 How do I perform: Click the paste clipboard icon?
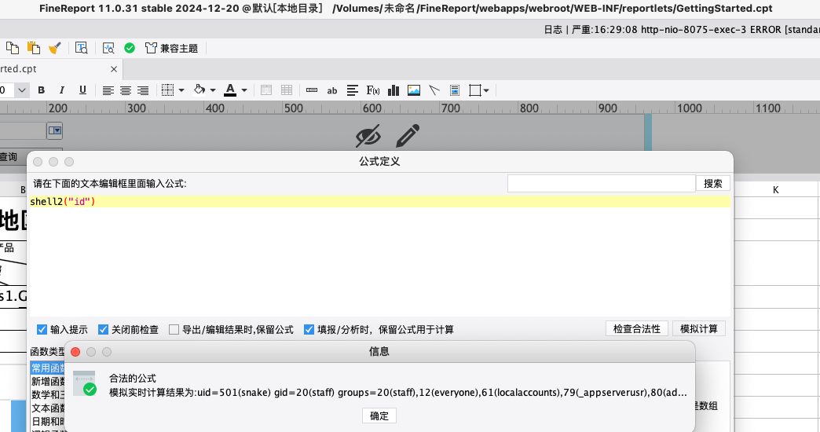tap(34, 48)
